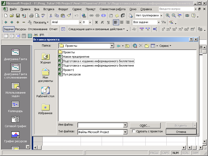Open the Проект menu
The width and height of the screenshot is (208, 156).
[90, 9]
